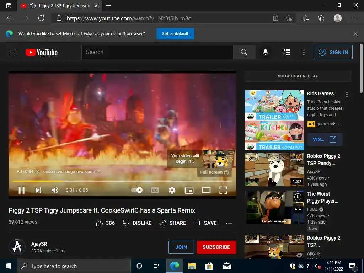Click the YouTube logo to go home
364x273 pixels.
[x=42, y=52]
